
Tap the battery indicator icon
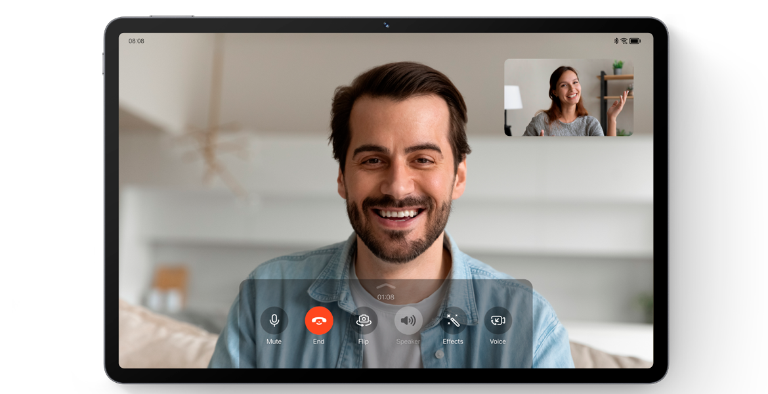[x=635, y=41]
